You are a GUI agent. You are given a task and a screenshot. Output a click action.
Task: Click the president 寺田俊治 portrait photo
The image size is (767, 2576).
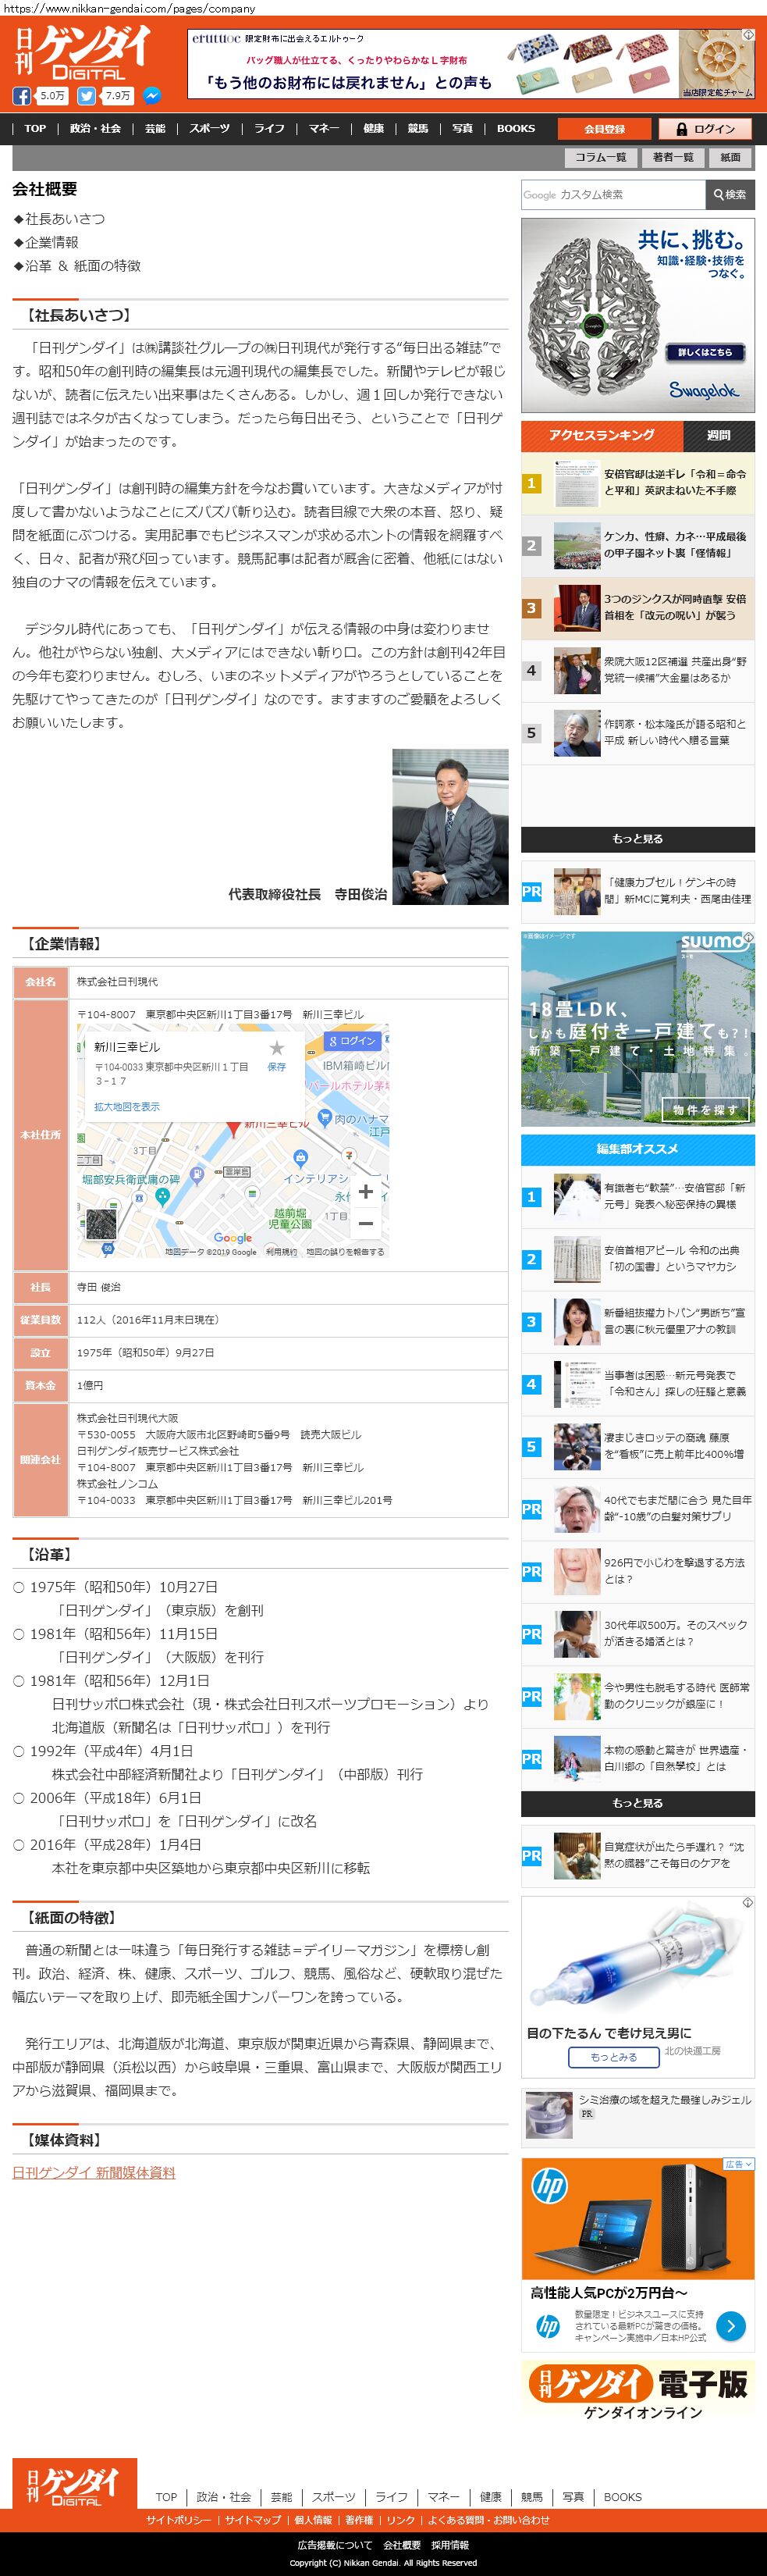[450, 827]
